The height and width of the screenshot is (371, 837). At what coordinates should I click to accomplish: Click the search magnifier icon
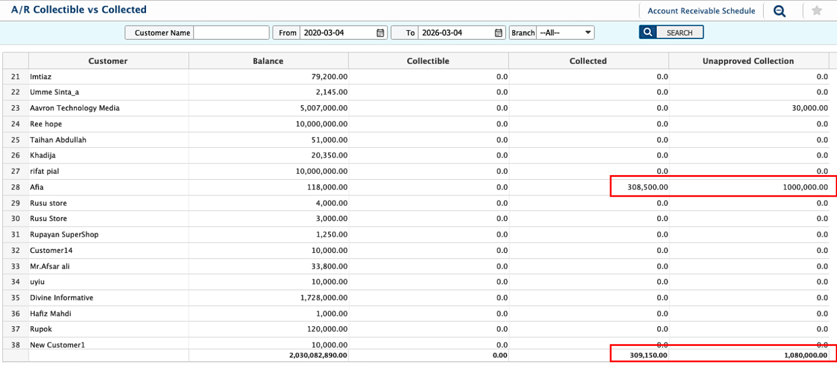(x=647, y=33)
